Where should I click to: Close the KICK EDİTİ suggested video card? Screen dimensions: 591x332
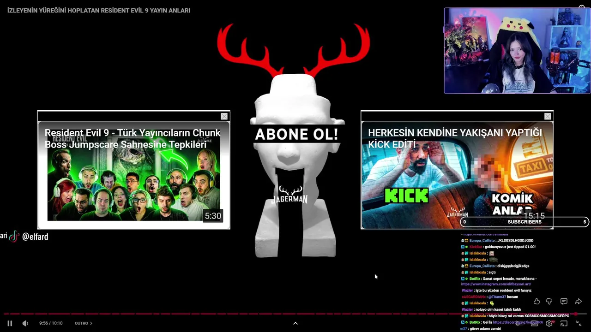pyautogui.click(x=548, y=116)
